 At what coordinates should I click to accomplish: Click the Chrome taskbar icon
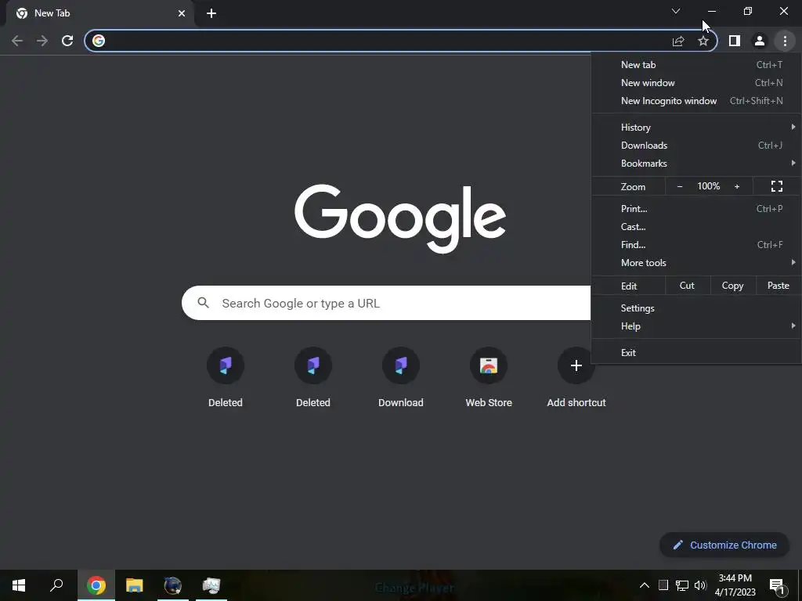click(96, 585)
